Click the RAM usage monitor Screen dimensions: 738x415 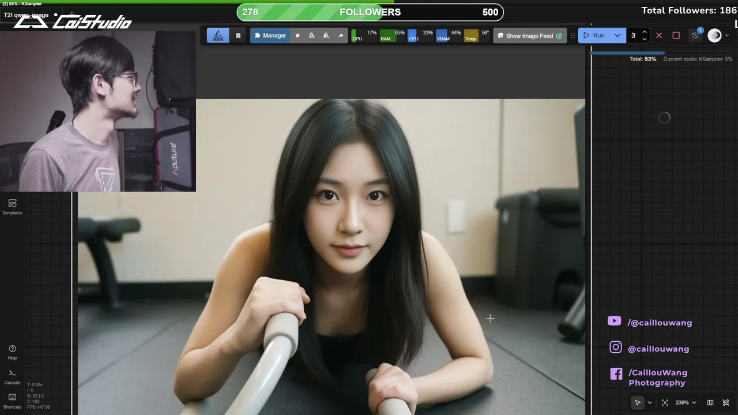(x=392, y=36)
